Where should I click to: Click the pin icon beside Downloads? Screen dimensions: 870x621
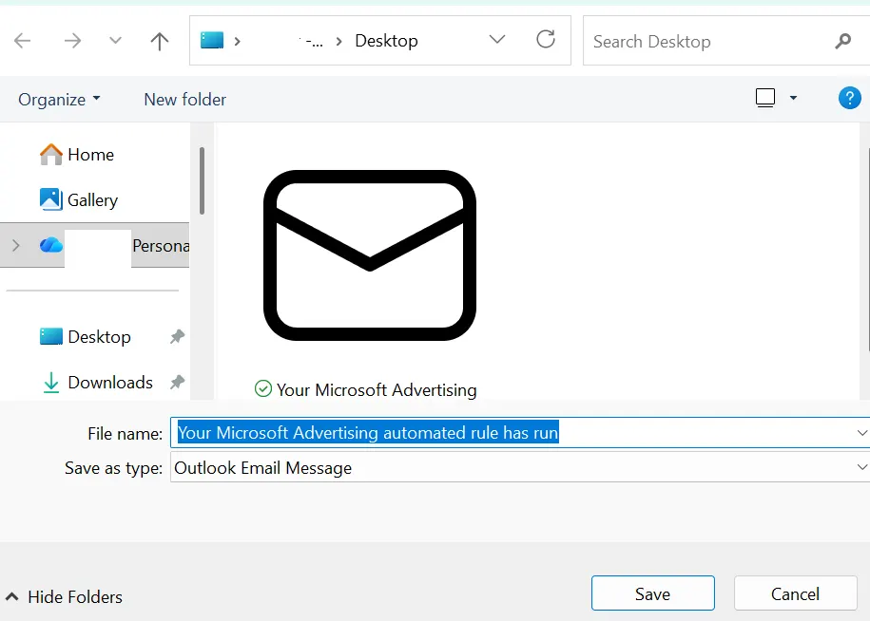[177, 382]
